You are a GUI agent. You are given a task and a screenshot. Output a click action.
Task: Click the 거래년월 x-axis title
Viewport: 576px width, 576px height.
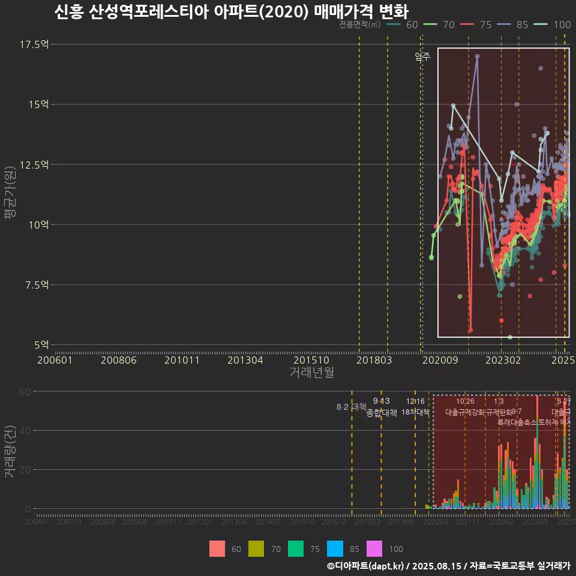tap(312, 372)
